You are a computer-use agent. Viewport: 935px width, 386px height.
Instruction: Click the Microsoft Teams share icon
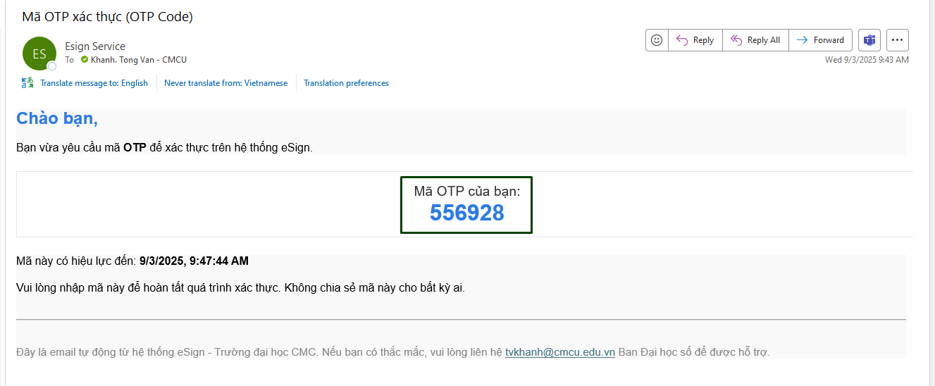[869, 40]
